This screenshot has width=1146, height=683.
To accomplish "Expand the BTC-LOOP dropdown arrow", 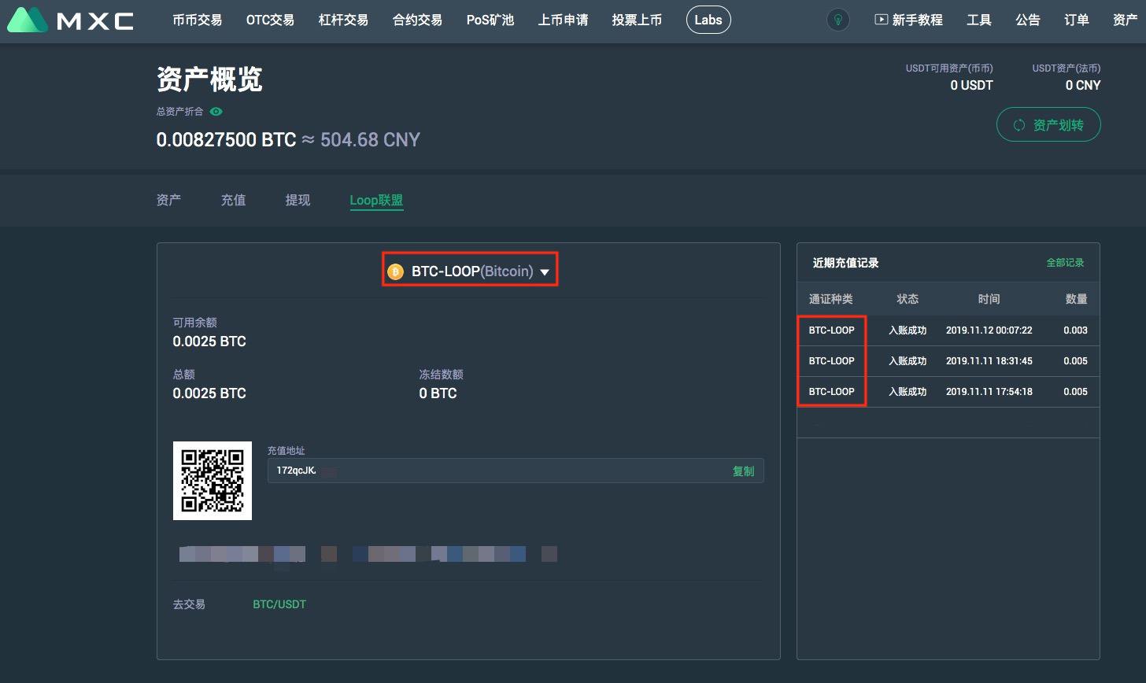I will click(545, 272).
